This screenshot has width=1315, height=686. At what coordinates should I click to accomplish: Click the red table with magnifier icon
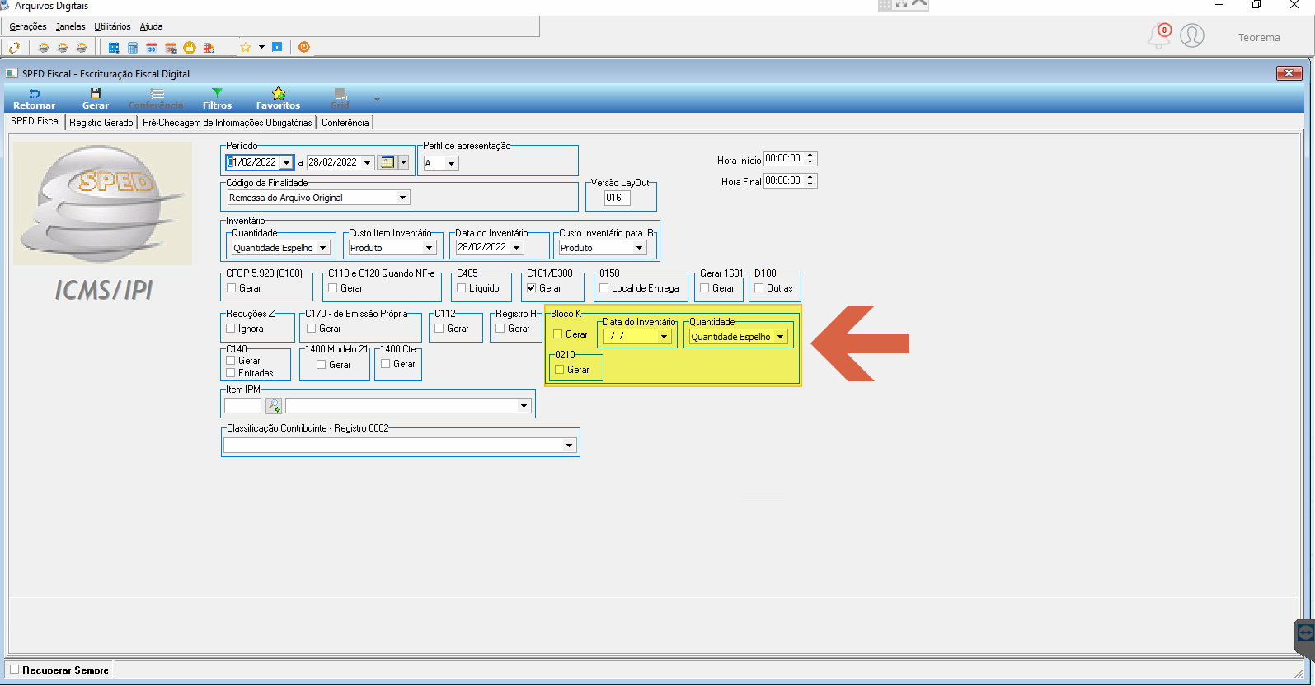[209, 48]
